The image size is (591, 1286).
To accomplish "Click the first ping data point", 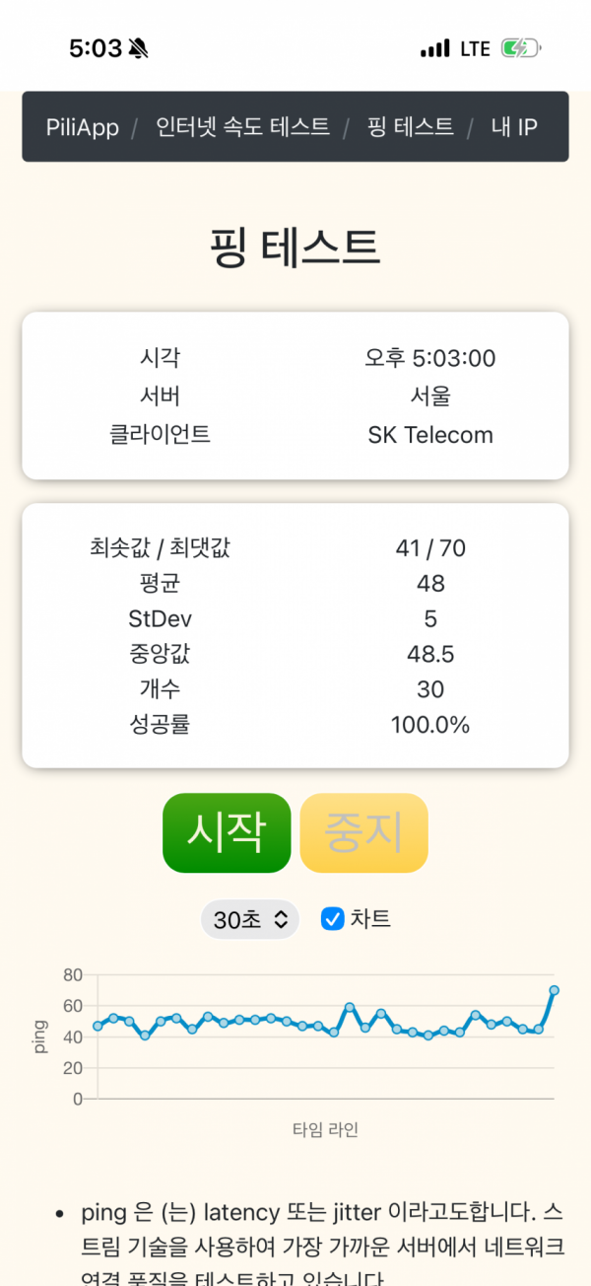I will (x=98, y=1026).
